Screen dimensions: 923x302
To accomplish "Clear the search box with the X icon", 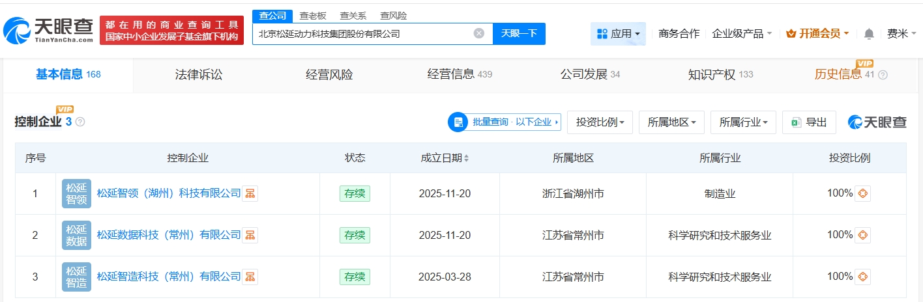I will (x=478, y=34).
